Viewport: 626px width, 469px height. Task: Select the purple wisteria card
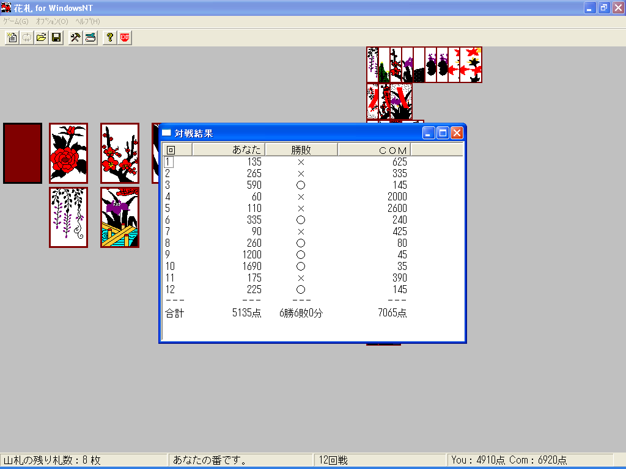[68, 217]
